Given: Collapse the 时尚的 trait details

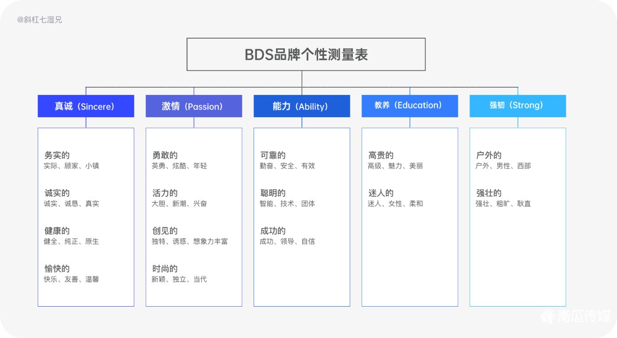Looking at the screenshot, I should tap(165, 269).
